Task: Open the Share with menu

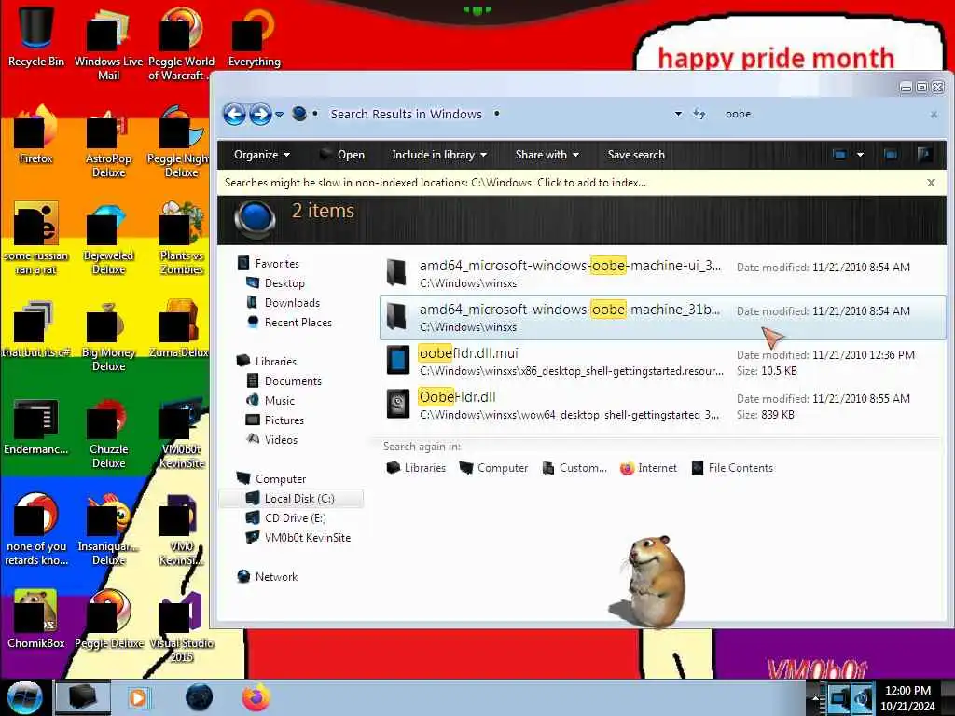Action: click(x=547, y=155)
